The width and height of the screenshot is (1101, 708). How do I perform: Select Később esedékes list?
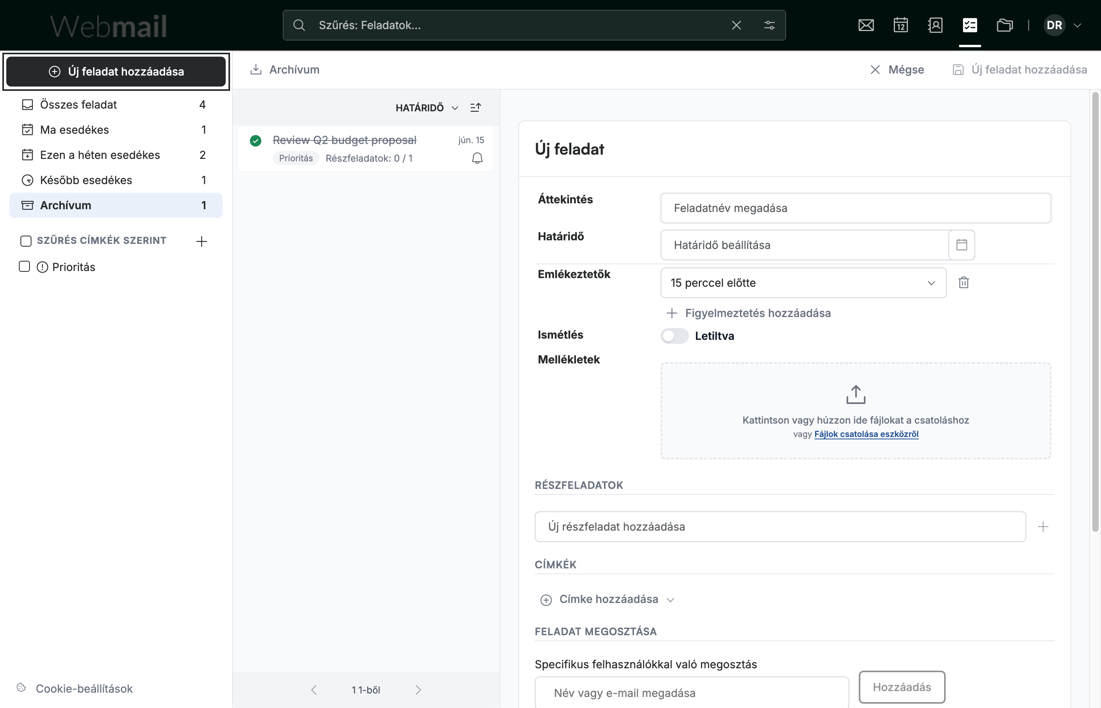pos(116,180)
